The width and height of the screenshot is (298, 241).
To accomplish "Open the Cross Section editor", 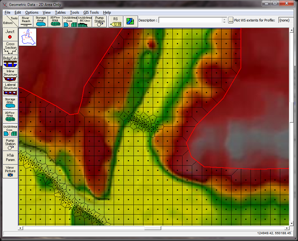I will tap(10, 49).
